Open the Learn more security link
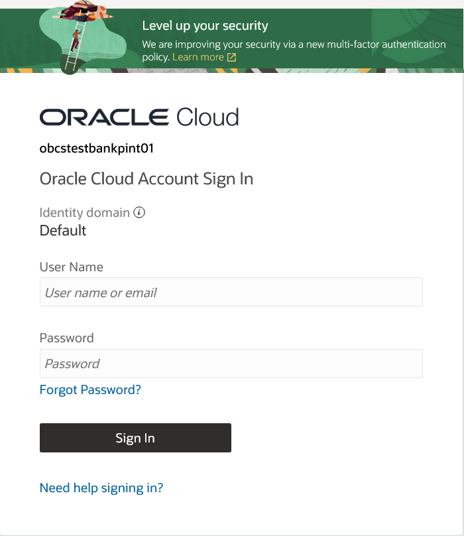The width and height of the screenshot is (464, 536). 198,58
